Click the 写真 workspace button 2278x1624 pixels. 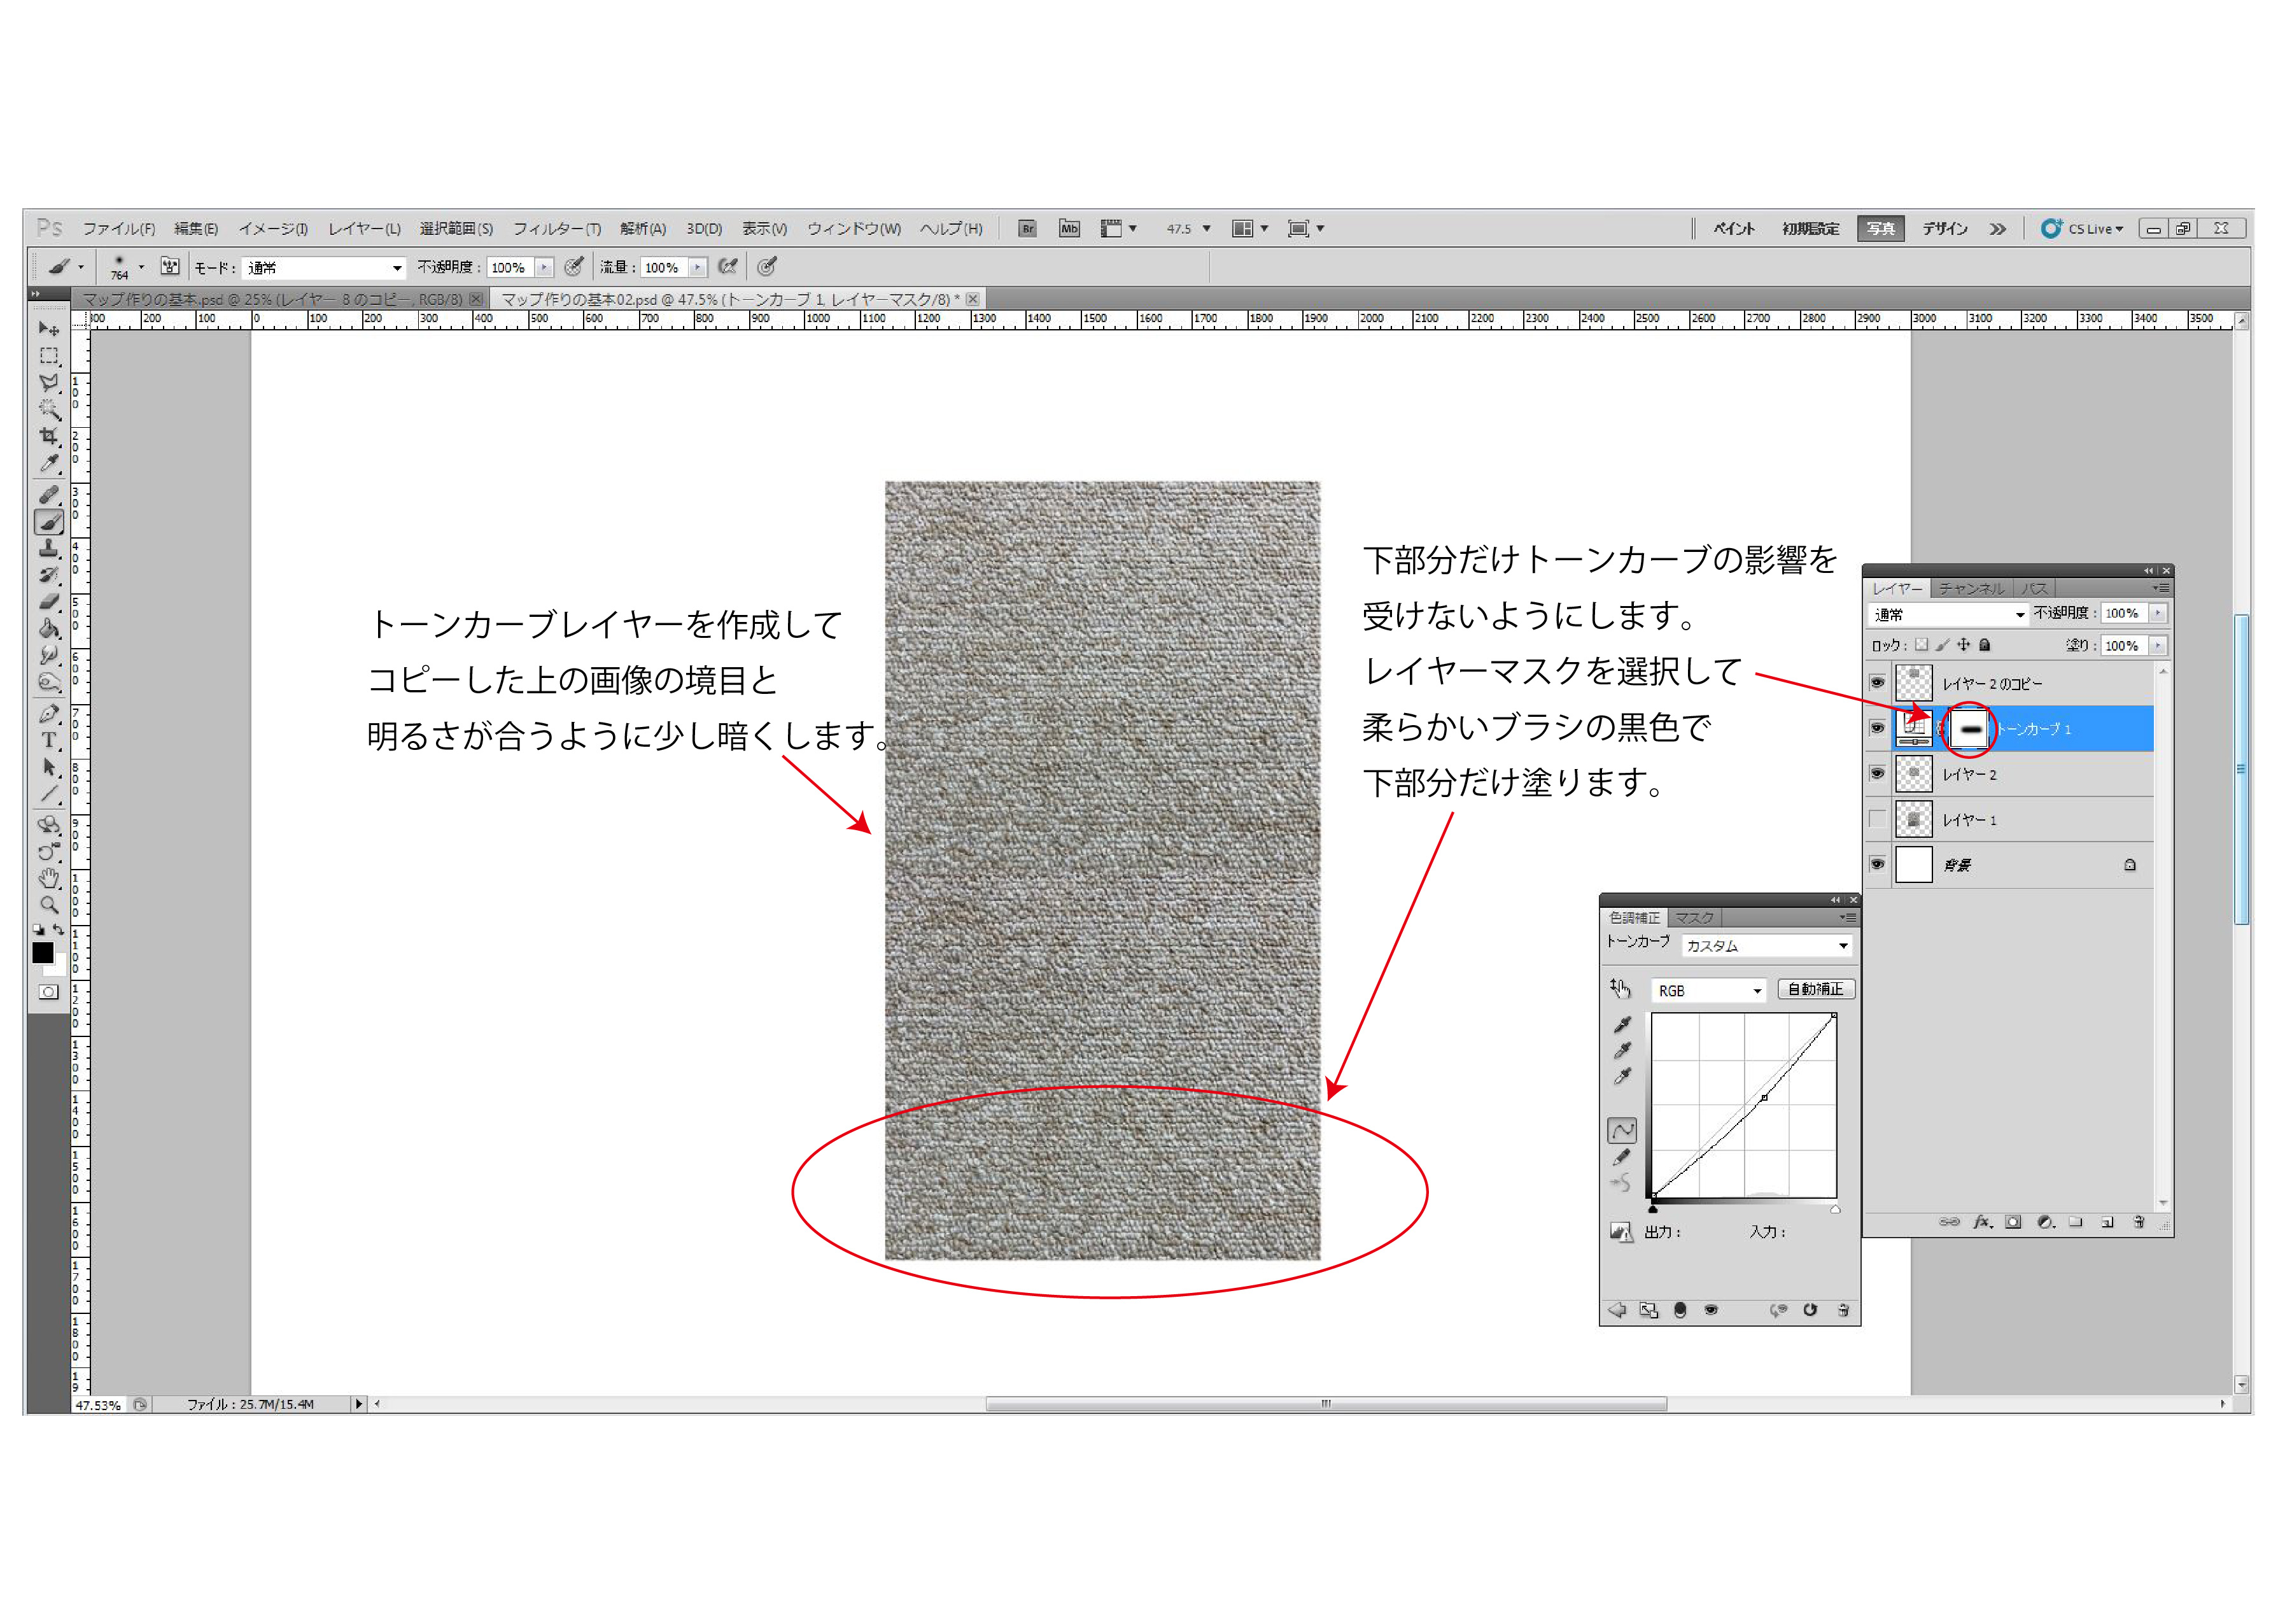[x=1880, y=229]
